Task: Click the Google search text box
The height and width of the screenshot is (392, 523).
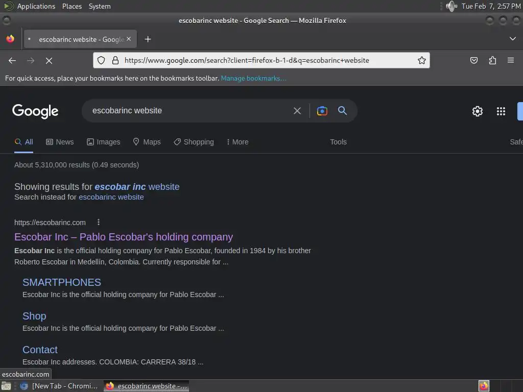Action: (187, 111)
